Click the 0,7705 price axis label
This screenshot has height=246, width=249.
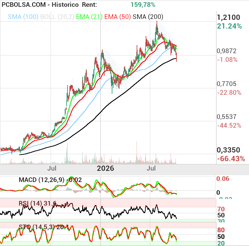click(227, 84)
